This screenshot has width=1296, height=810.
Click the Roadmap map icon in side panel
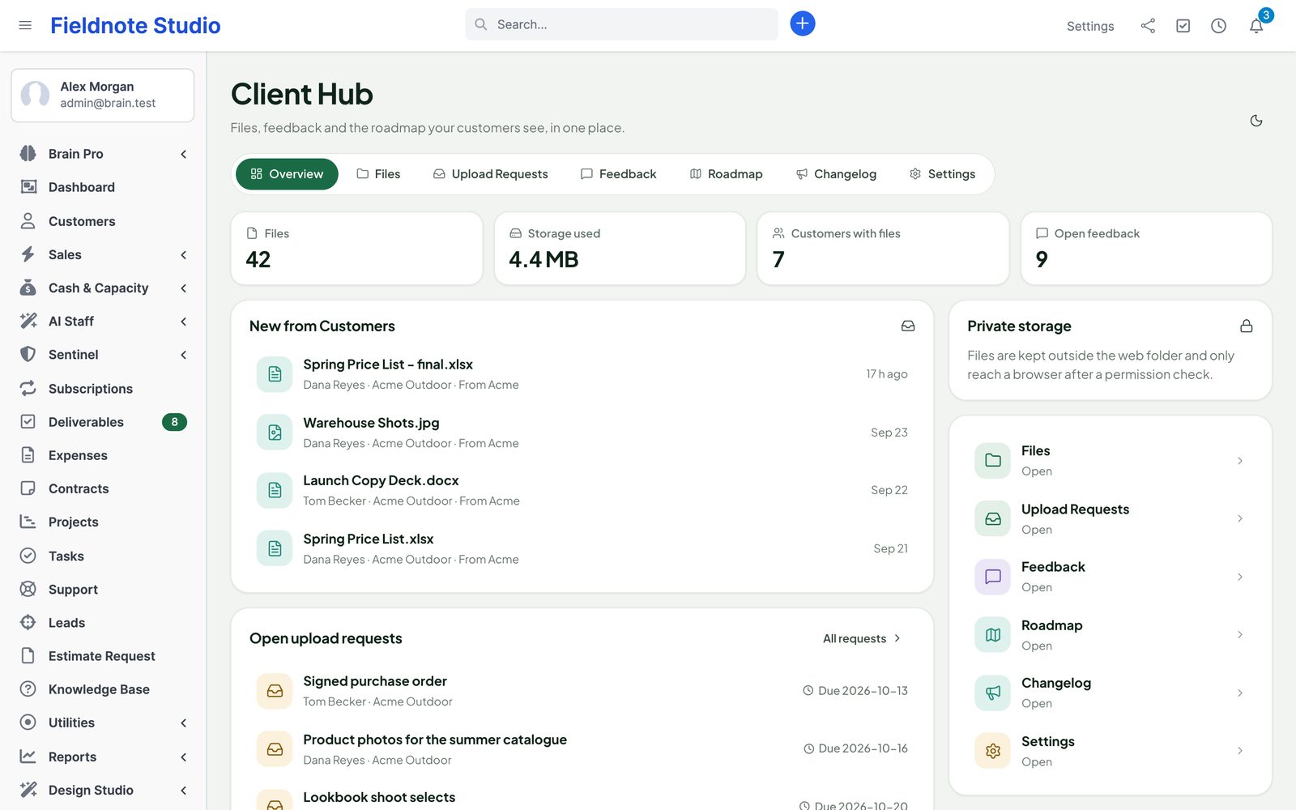(x=992, y=635)
